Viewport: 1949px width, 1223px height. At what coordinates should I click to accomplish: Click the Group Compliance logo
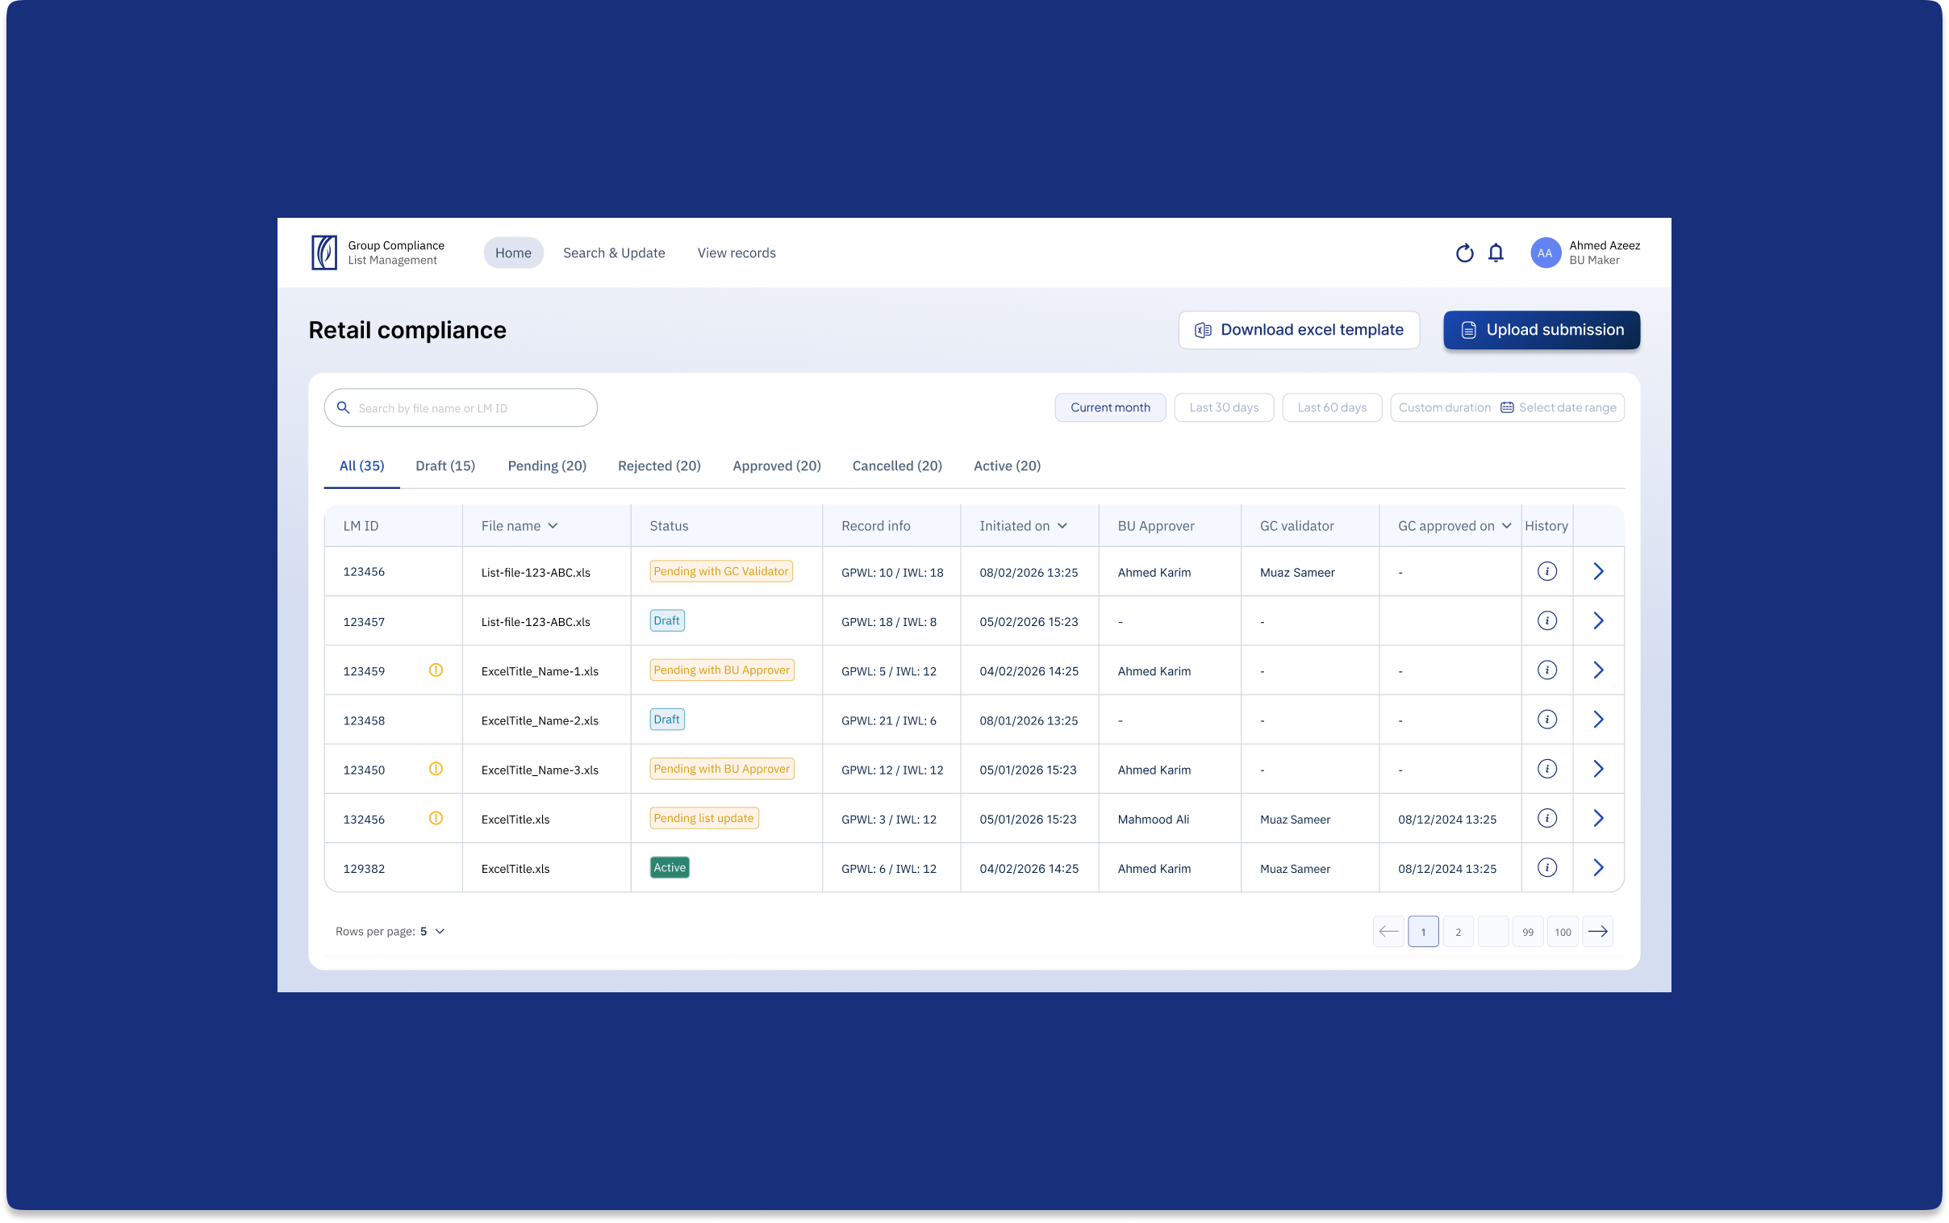[x=324, y=253]
